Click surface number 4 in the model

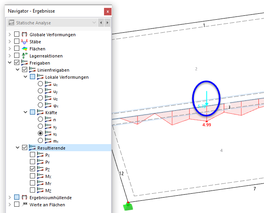click(x=221, y=150)
